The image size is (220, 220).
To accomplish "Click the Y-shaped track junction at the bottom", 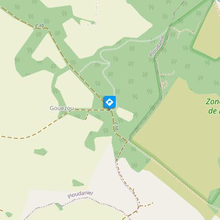I will coord(139,207).
